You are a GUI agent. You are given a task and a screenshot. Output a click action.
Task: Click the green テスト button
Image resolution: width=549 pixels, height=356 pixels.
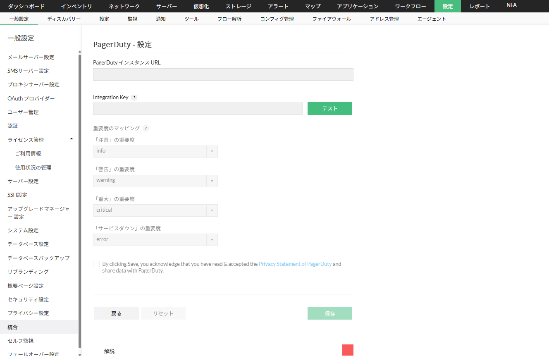coord(330,108)
